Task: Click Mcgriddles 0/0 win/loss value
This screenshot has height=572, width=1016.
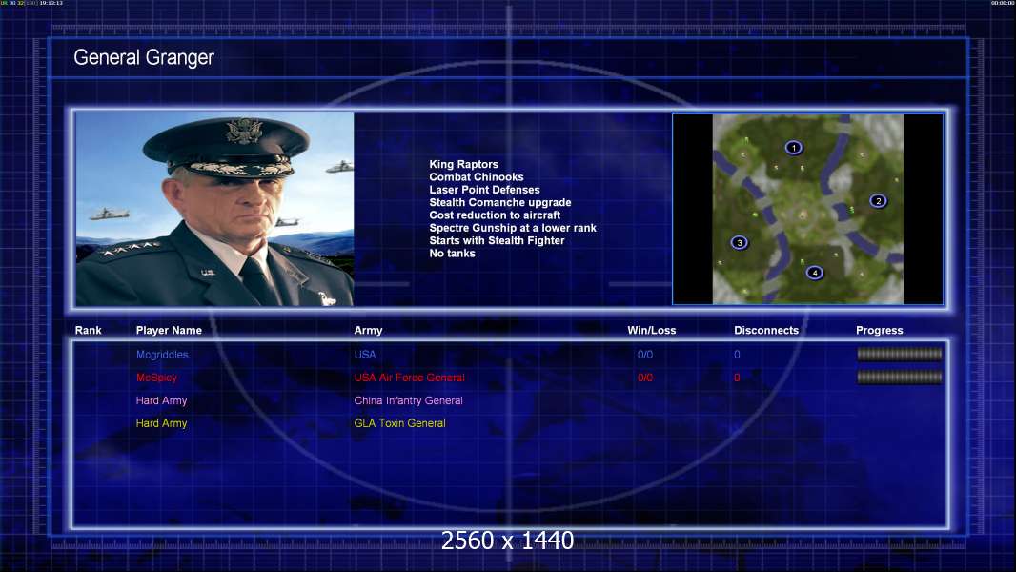Action: pos(644,355)
